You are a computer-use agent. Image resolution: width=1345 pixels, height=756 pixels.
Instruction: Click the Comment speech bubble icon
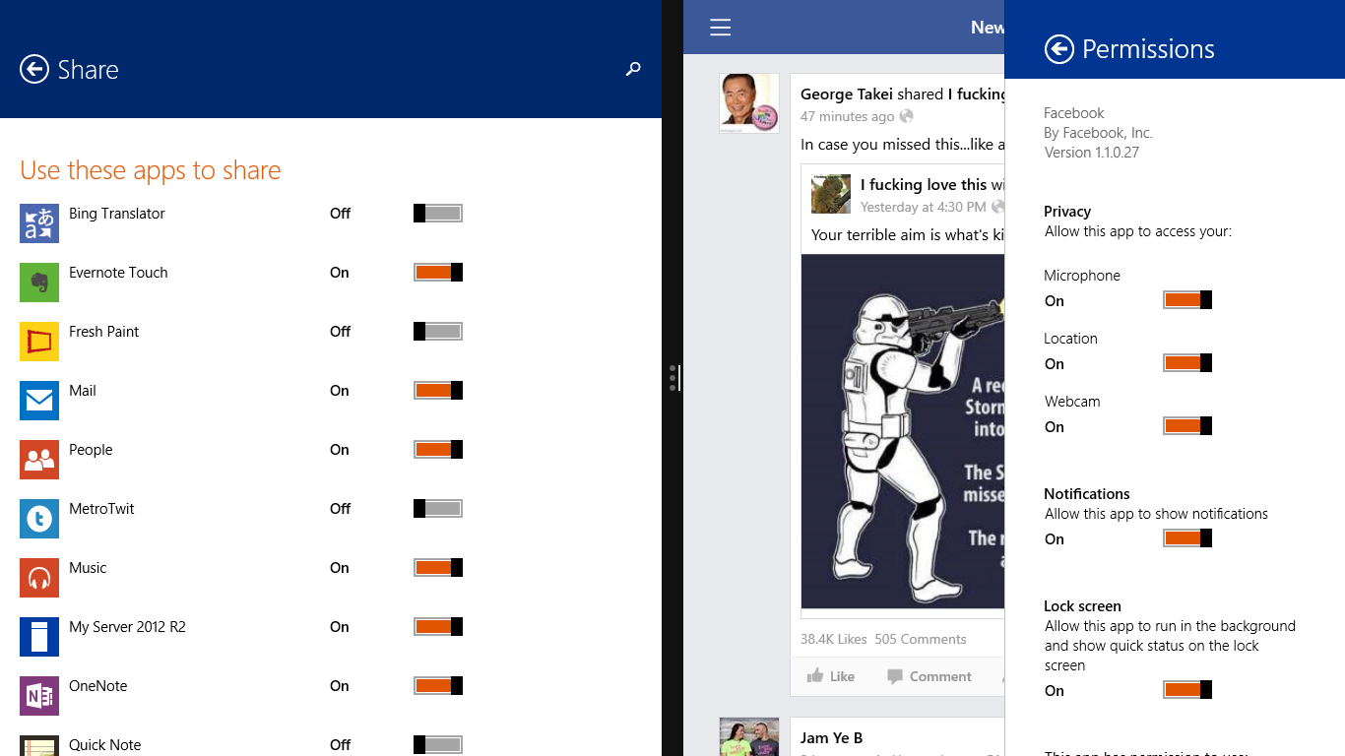895,676
